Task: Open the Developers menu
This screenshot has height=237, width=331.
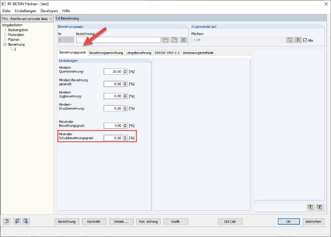Action: point(49,11)
